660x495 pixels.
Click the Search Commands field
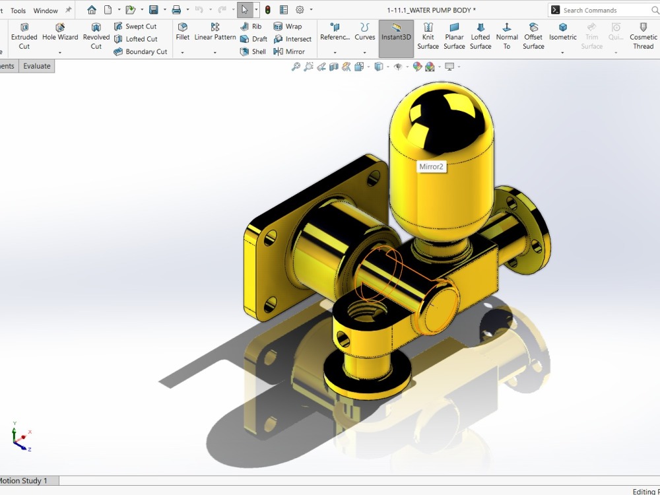tap(601, 10)
